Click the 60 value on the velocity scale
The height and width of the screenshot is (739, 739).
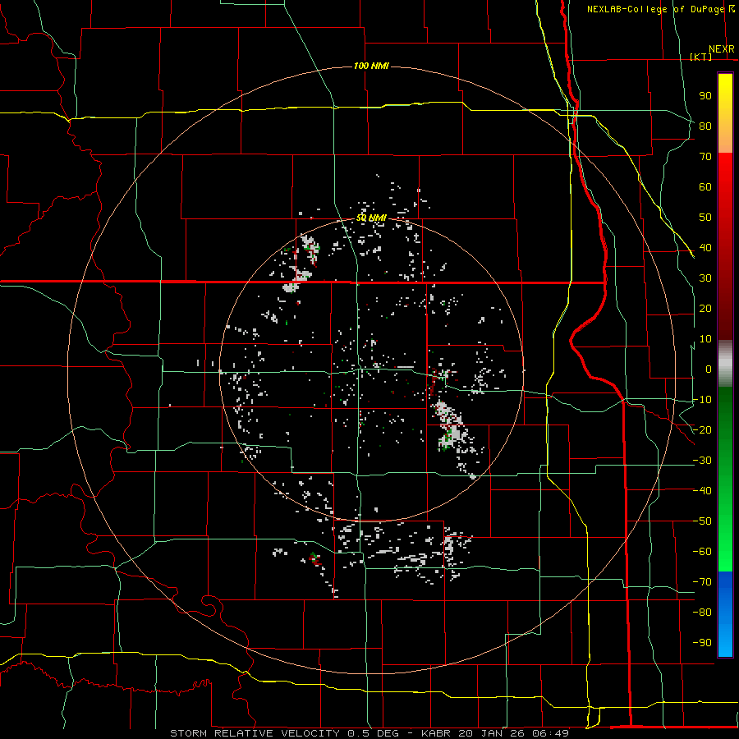coord(705,186)
